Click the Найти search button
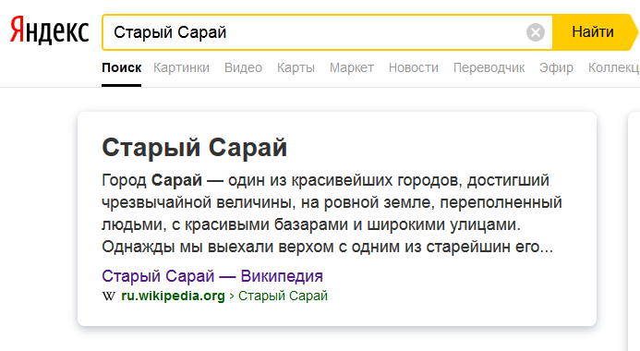 pyautogui.click(x=595, y=32)
